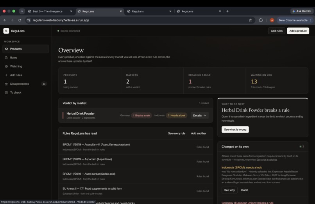Select Add rules in the sidebar
This screenshot has height=204, width=315.
[x=26, y=75]
